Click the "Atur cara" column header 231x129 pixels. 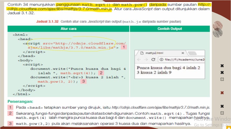pos(68,29)
